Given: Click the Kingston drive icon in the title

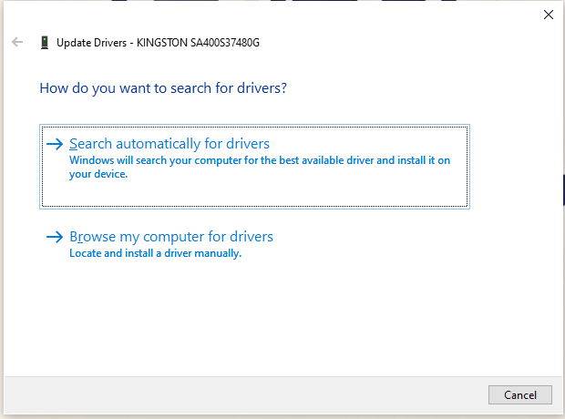Looking at the screenshot, I should [45, 43].
